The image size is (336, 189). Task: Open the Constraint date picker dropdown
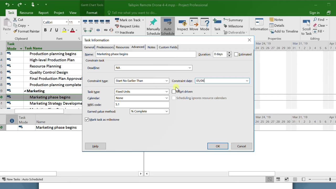coord(247,81)
